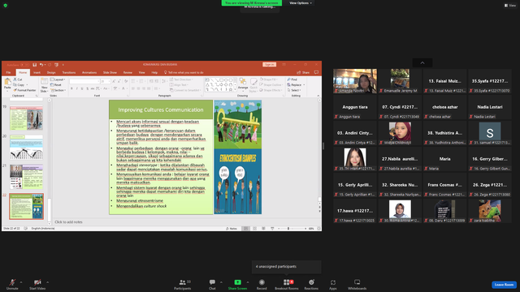Click English (Indonesia) language in status bar
The width and height of the screenshot is (520, 292).
43,229
